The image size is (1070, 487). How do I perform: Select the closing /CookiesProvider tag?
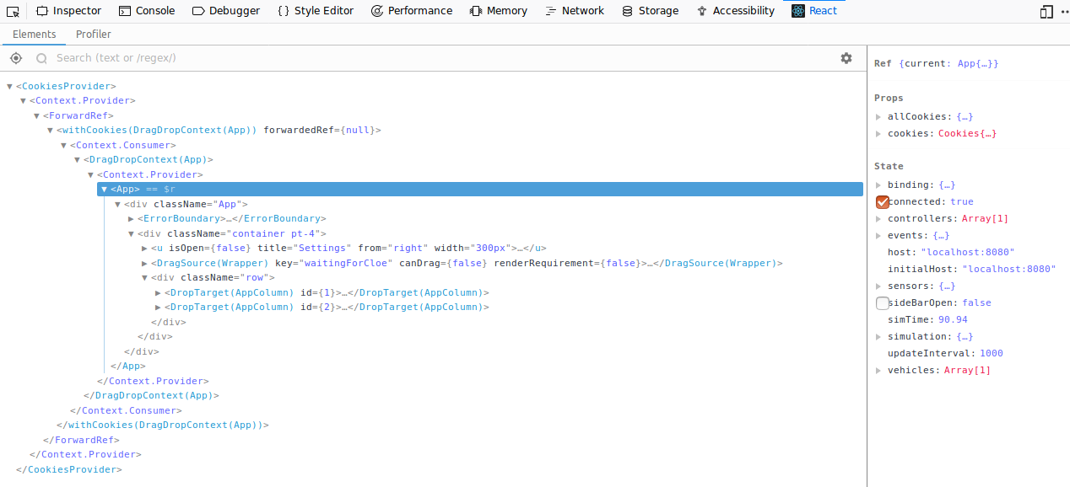coord(69,469)
